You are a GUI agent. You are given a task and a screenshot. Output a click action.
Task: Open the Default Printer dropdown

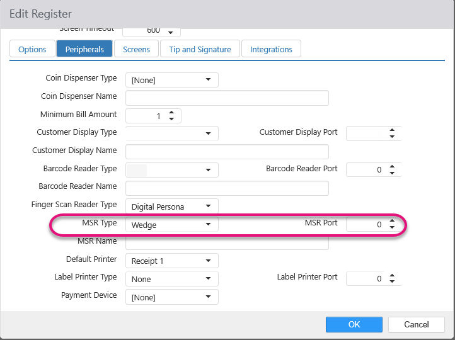pyautogui.click(x=172, y=261)
